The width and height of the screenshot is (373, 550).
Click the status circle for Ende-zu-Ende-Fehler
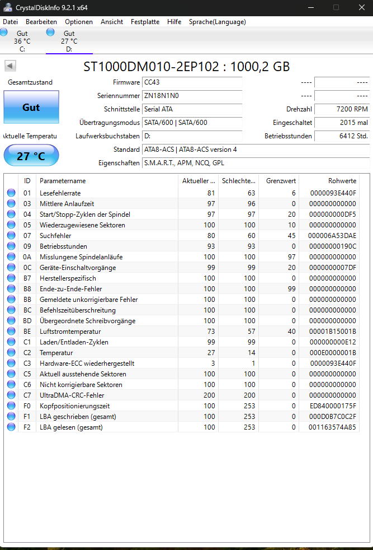tap(11, 288)
